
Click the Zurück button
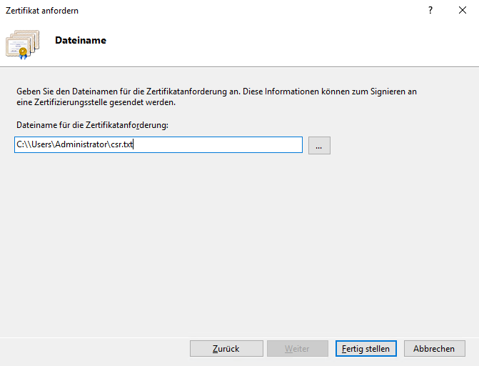click(226, 349)
